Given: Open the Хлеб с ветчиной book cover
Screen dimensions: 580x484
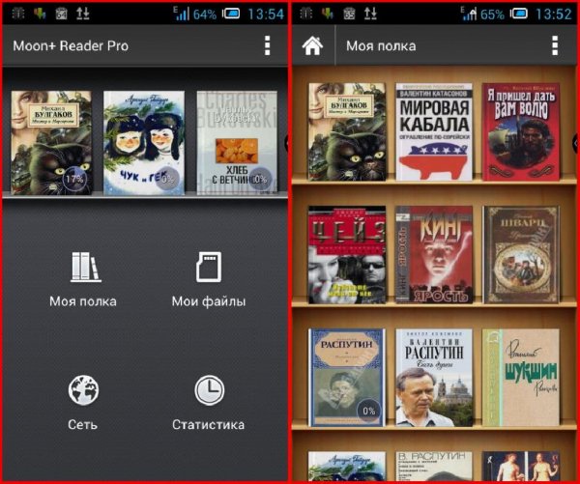Looking at the screenshot, I should pyautogui.click(x=237, y=143).
